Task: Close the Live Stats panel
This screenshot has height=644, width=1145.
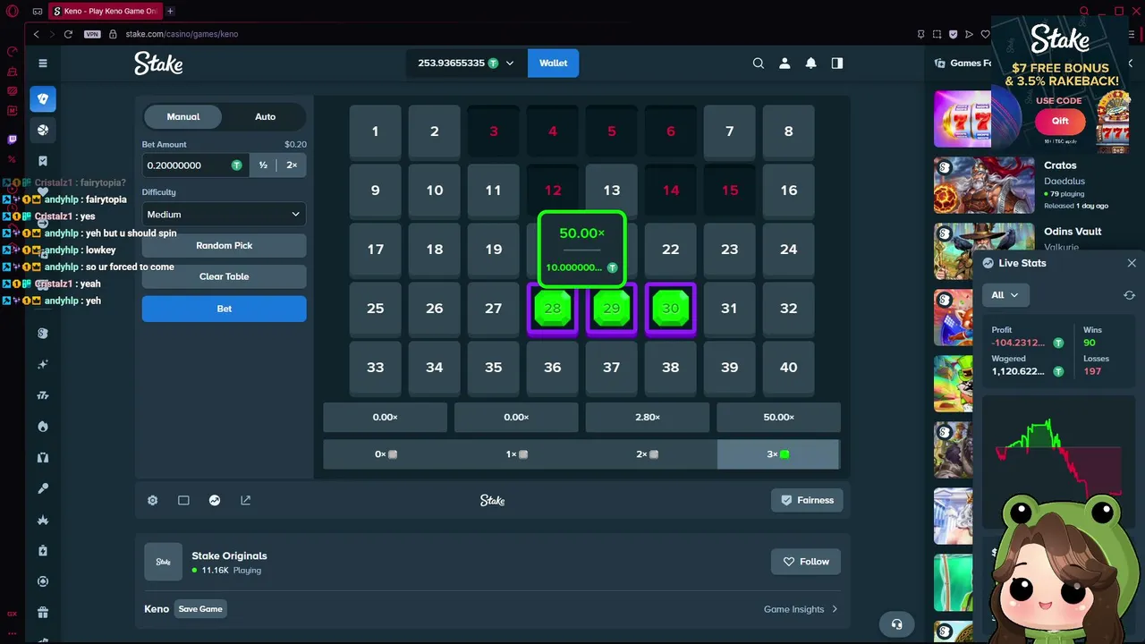Action: pos(1132,263)
